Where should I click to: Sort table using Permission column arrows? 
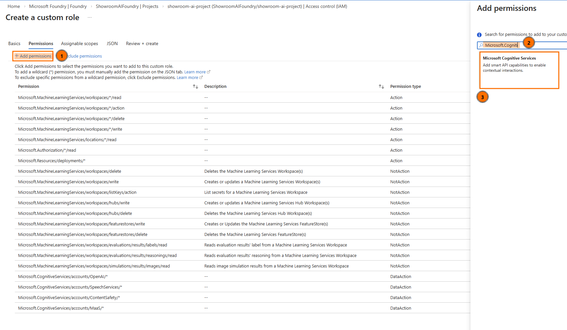click(x=195, y=87)
